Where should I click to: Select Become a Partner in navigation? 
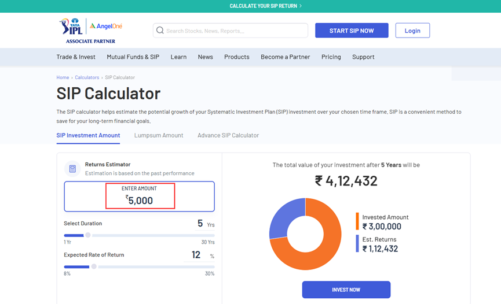[x=286, y=57]
